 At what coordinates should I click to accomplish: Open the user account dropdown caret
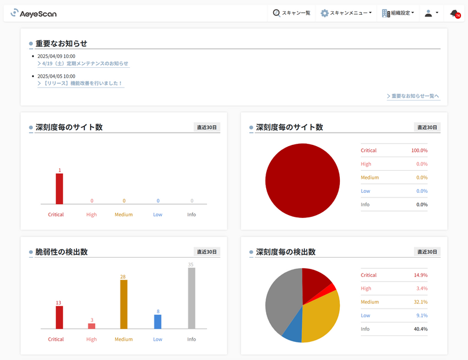pos(437,13)
